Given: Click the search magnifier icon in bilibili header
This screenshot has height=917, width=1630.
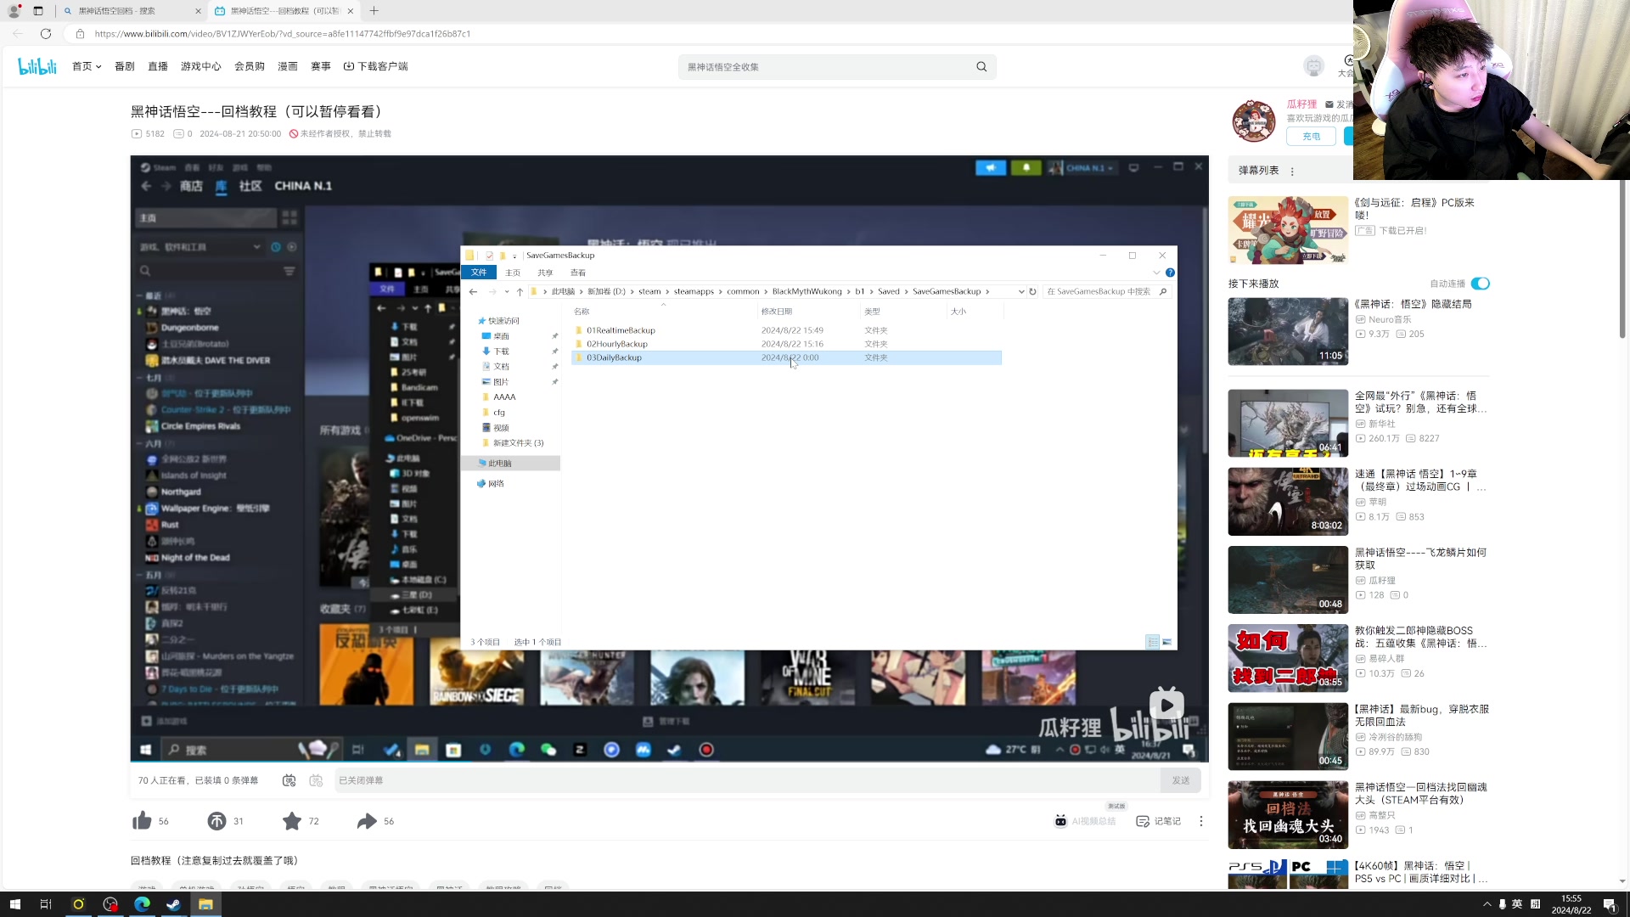Looking at the screenshot, I should pyautogui.click(x=981, y=67).
